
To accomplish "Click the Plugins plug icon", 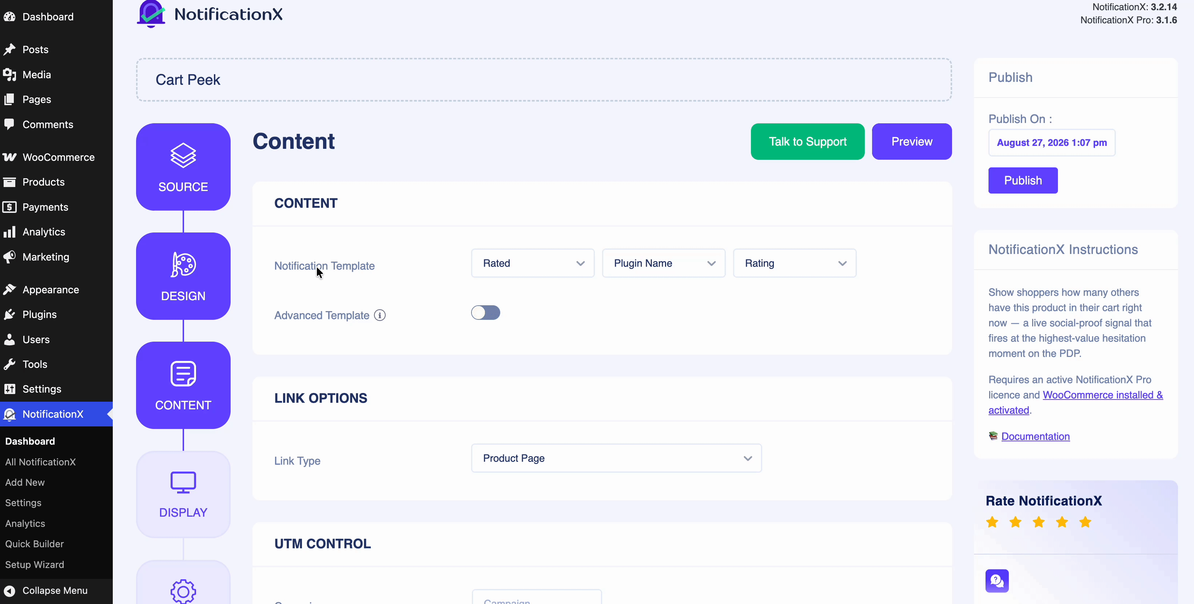I will pyautogui.click(x=10, y=314).
